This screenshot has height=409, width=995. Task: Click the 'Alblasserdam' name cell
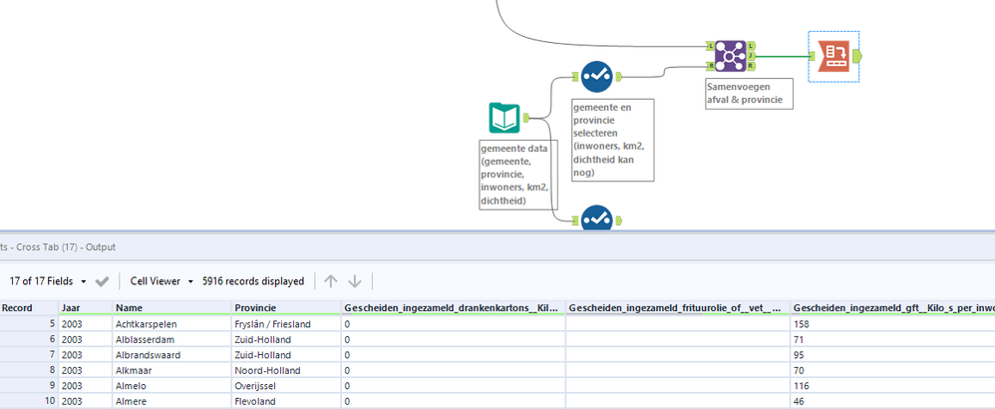pyautogui.click(x=171, y=339)
